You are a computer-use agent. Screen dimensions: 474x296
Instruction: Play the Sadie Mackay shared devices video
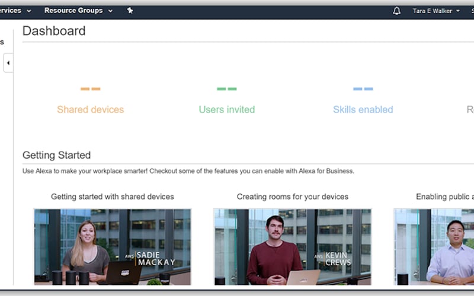(113, 247)
